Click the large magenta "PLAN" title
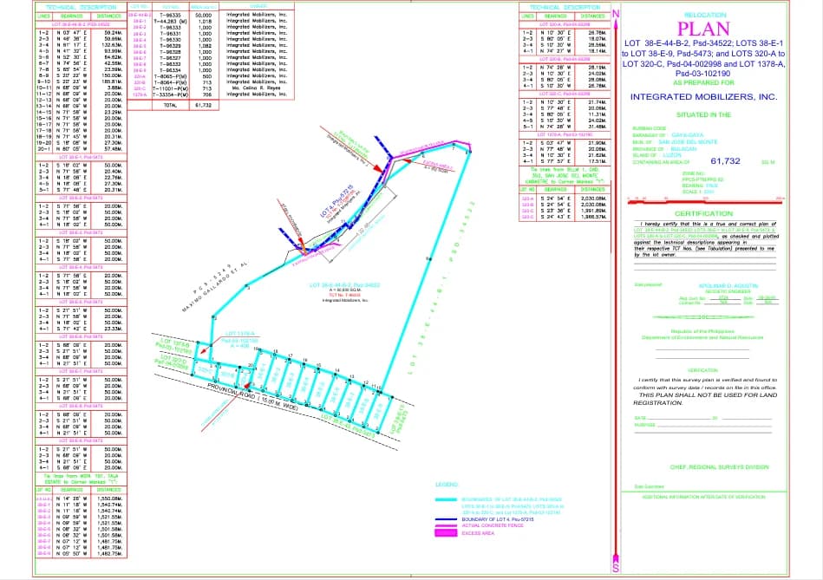 point(703,29)
